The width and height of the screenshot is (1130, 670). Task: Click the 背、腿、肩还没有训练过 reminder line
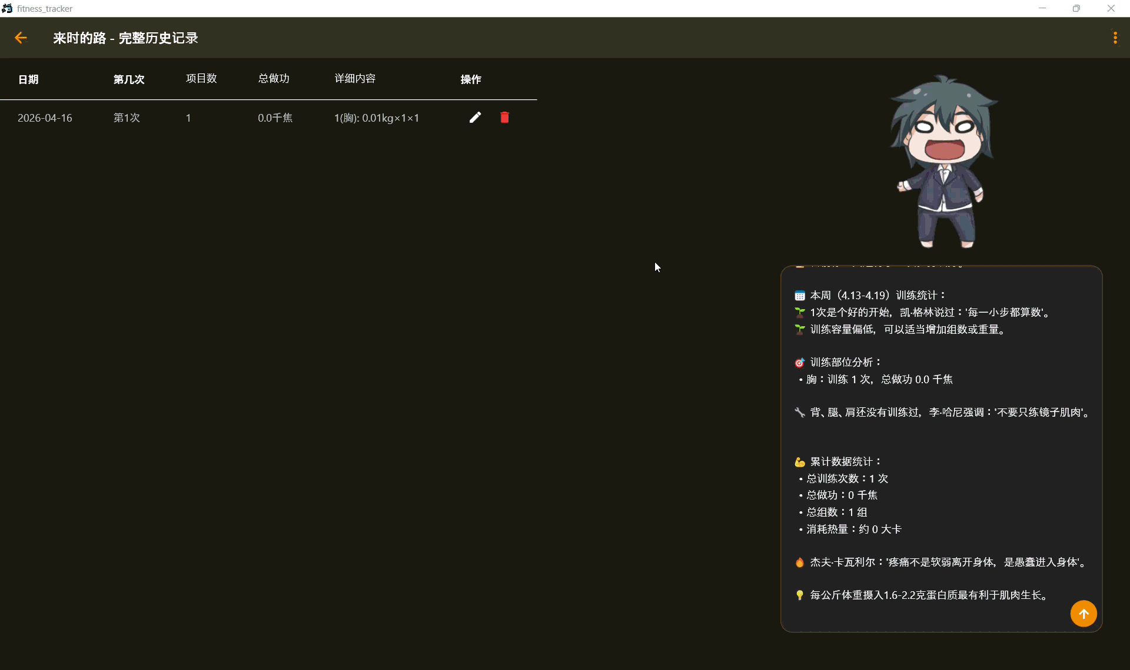(x=943, y=412)
